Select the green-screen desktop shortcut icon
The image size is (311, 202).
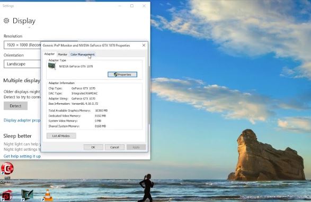[x=28, y=195]
